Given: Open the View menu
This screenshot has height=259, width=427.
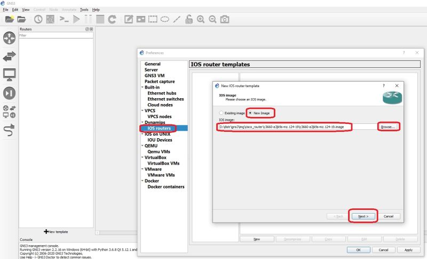Looking at the screenshot, I should point(26,10).
